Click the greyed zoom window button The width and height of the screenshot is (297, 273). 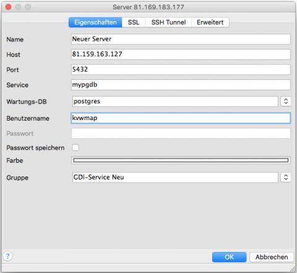pyautogui.click(x=28, y=7)
